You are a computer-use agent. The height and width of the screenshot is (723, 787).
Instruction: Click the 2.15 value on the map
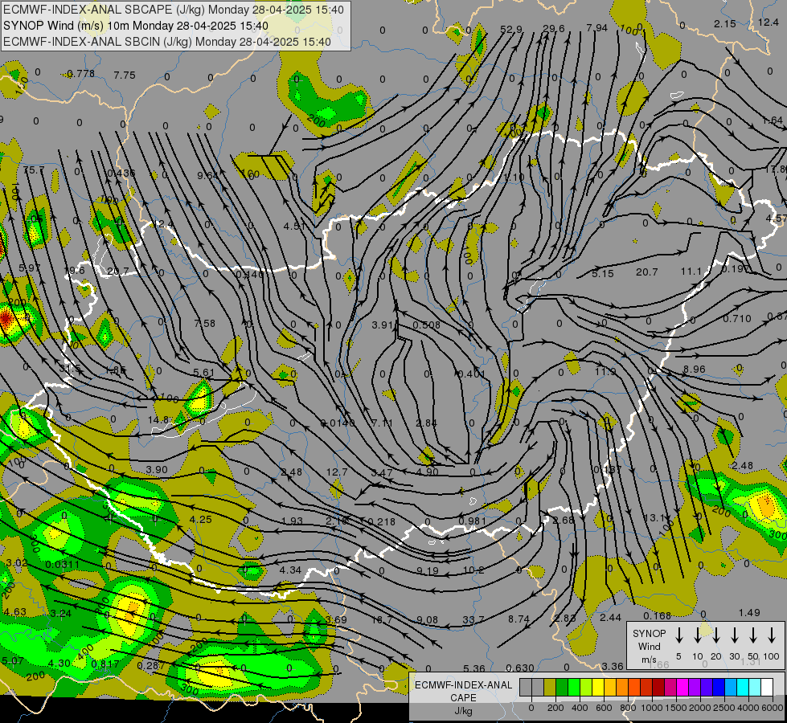pos(725,23)
